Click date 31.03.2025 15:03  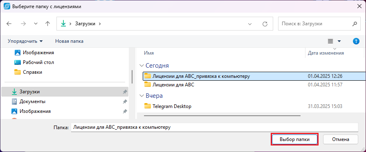[x=325, y=106]
